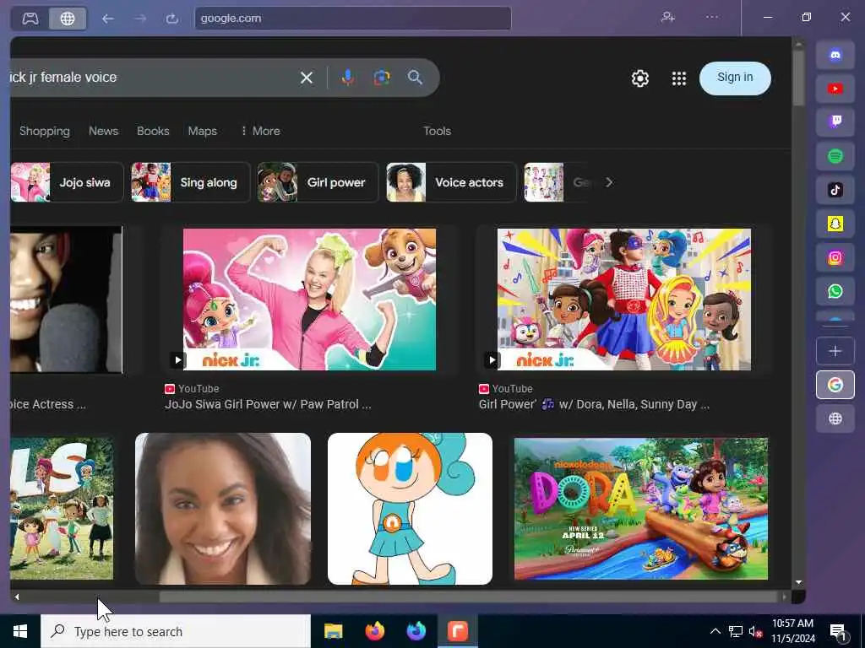This screenshot has width=865, height=648.
Task: Switch to the Books tab
Action: (x=153, y=131)
